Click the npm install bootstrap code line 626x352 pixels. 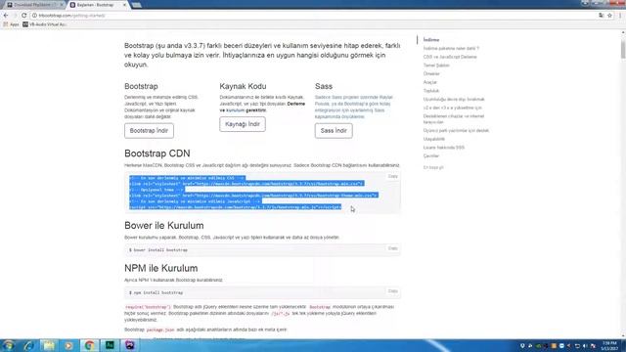pos(156,292)
